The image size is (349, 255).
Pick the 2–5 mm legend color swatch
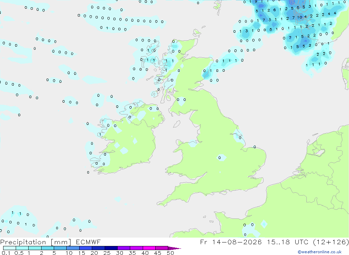[47, 248]
